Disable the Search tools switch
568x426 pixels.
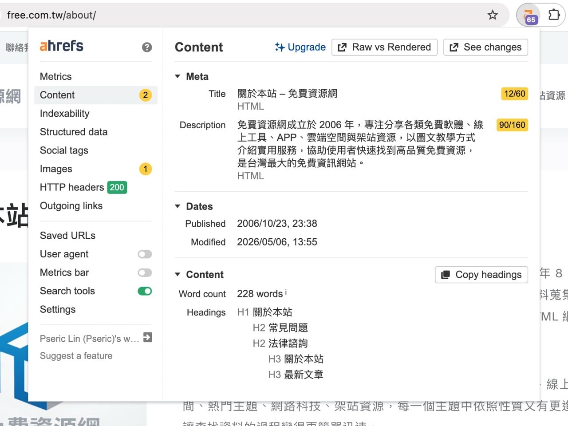click(145, 291)
